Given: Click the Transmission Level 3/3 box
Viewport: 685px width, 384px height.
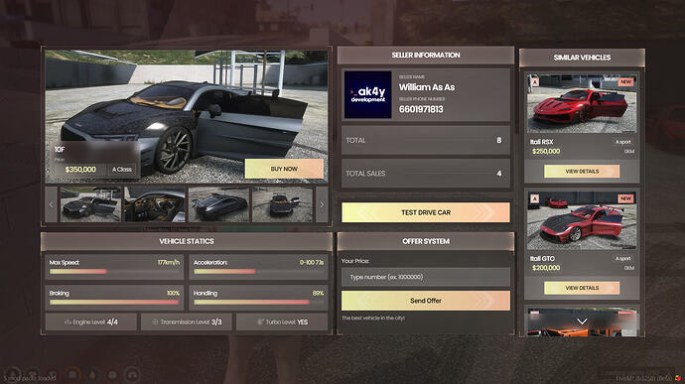Looking at the screenshot, I should click(x=187, y=321).
